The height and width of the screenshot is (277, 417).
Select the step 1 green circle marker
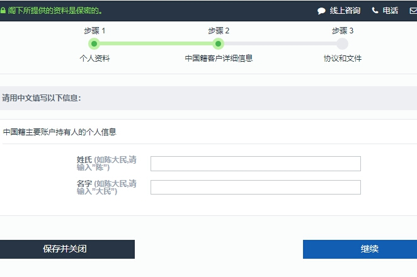pos(94,43)
